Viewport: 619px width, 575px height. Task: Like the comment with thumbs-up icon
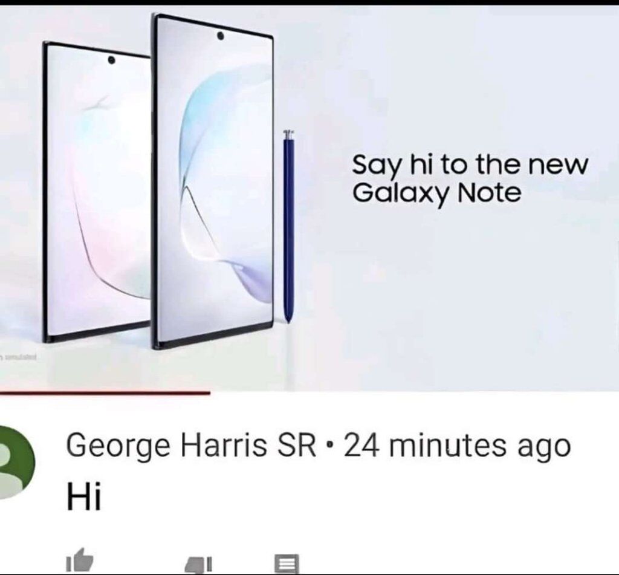point(79,560)
